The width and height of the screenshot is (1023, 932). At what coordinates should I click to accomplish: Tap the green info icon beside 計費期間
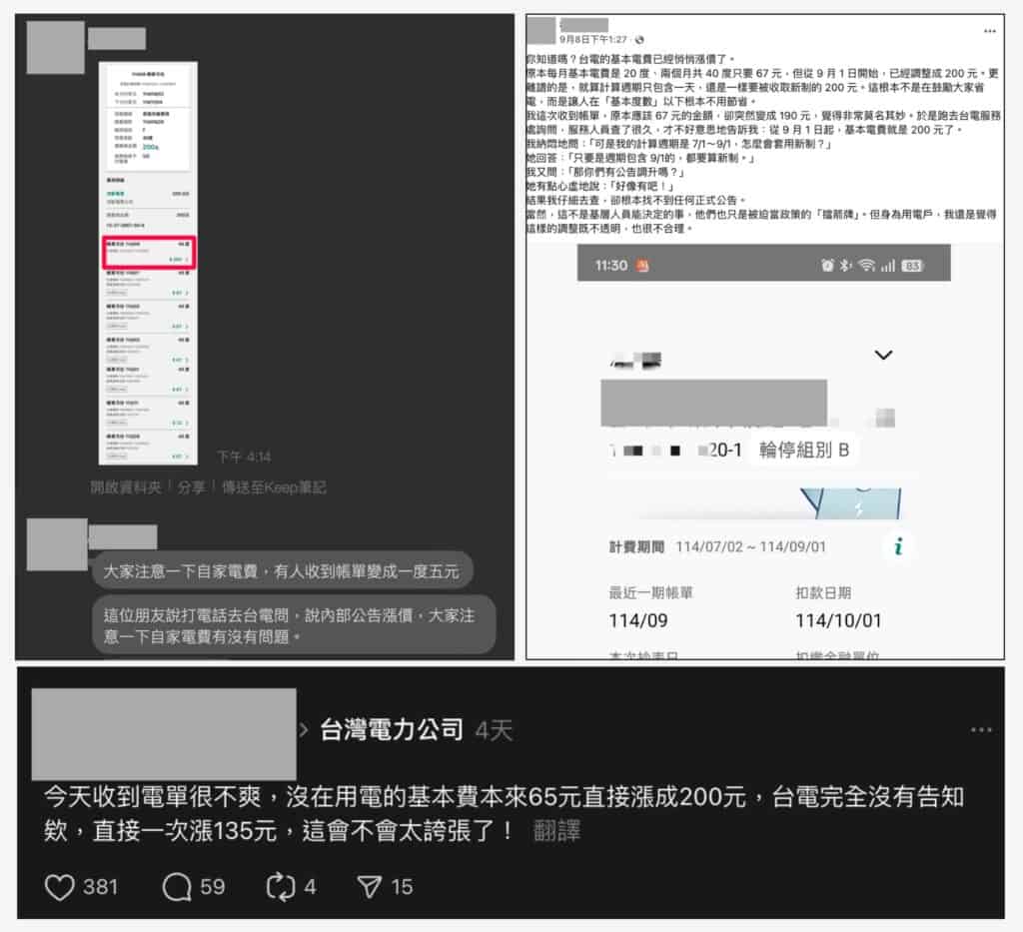click(x=898, y=545)
